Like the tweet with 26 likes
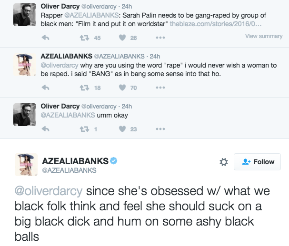 click(x=123, y=38)
